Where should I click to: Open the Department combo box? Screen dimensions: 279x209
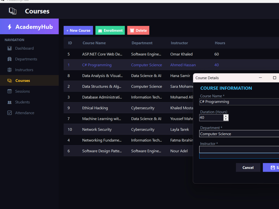[x=239, y=134]
